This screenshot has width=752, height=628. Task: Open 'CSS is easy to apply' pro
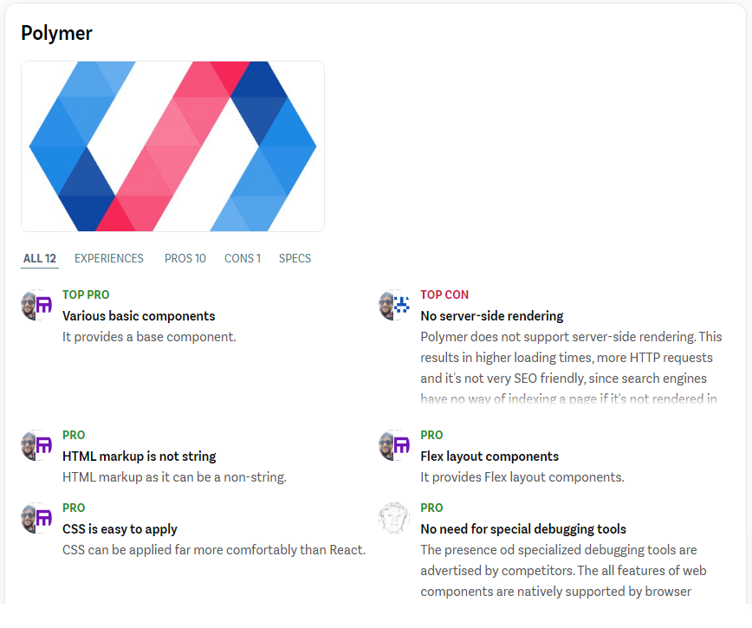pos(120,529)
